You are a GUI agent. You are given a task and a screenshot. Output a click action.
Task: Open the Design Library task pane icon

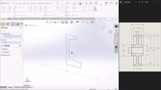click(116, 34)
